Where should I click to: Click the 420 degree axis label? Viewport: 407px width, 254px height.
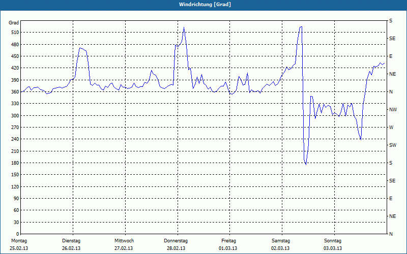pos(15,68)
